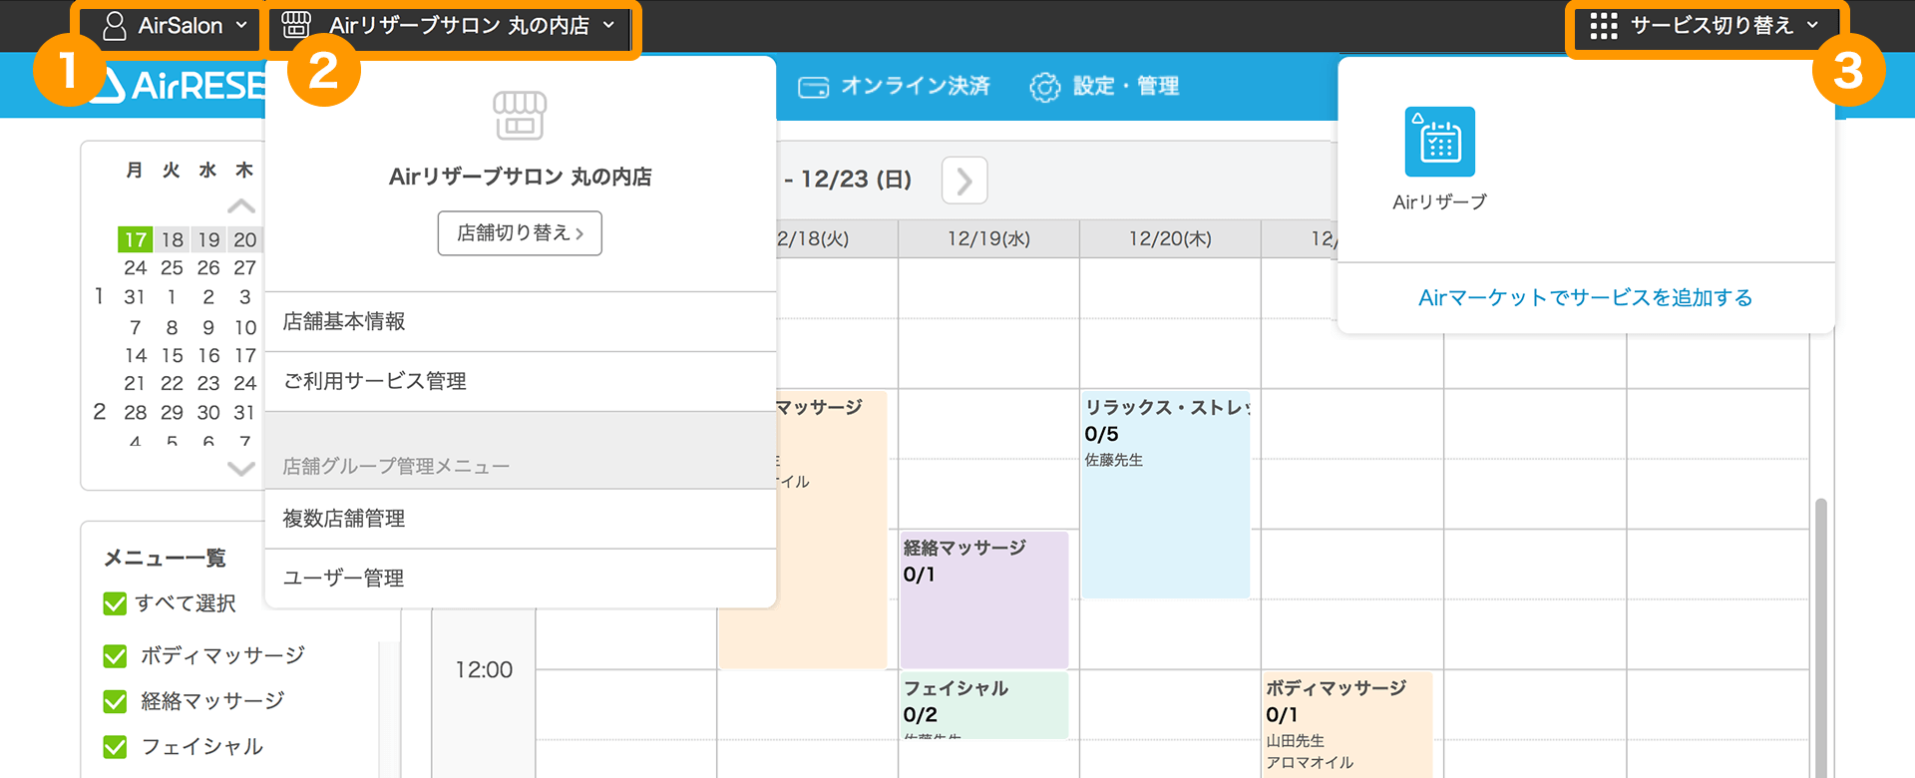The height and width of the screenshot is (778, 1915).
Task: Open the ボディマッサージ 0/1 slot with 山田先生
Action: 1347,724
